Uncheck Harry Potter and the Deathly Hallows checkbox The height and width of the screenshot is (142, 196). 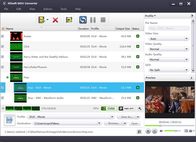click(2, 57)
